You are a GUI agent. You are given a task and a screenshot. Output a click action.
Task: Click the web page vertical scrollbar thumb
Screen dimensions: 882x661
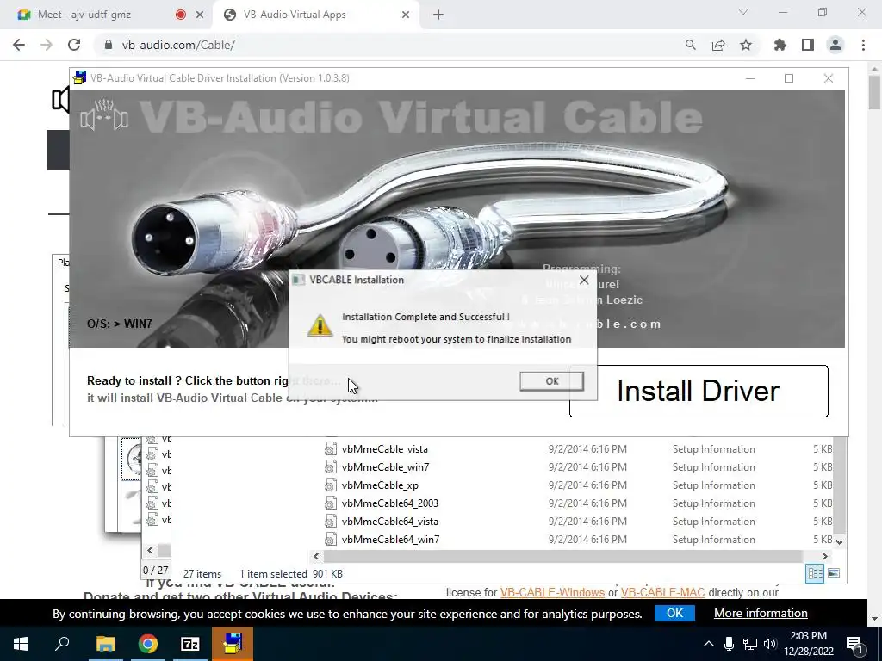873,93
